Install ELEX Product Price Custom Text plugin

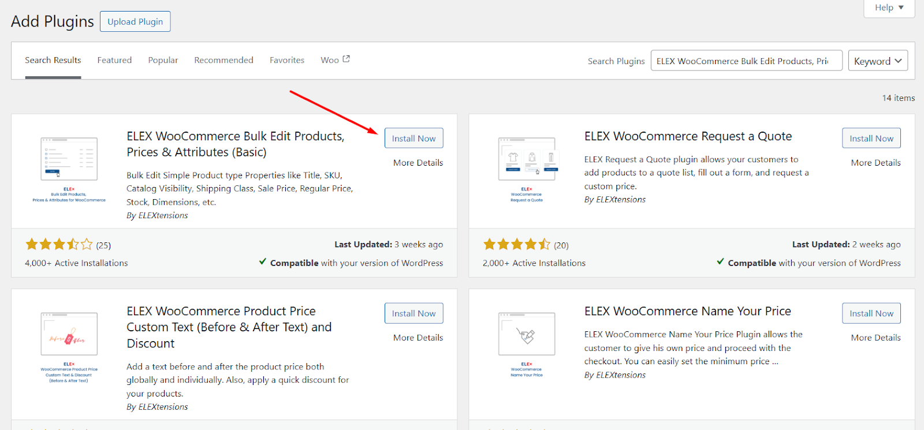pos(413,313)
